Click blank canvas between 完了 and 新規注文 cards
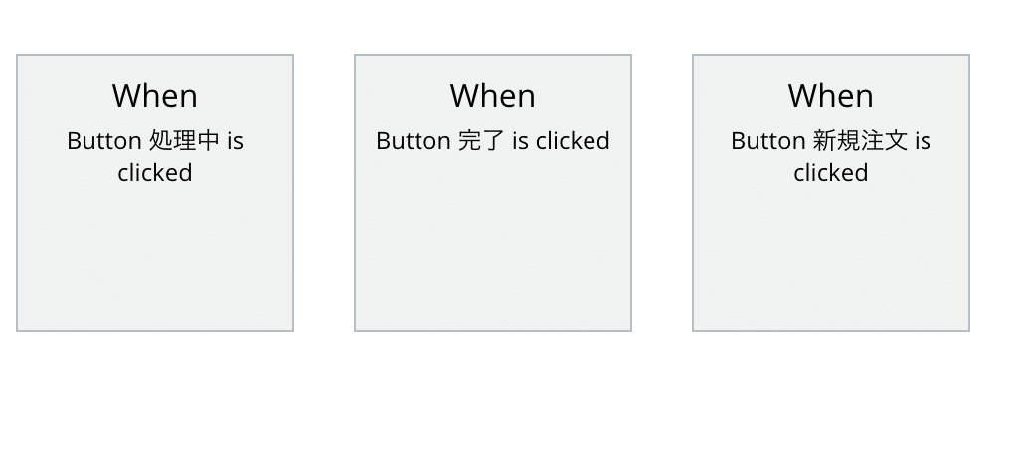1010x449 pixels. [662, 193]
